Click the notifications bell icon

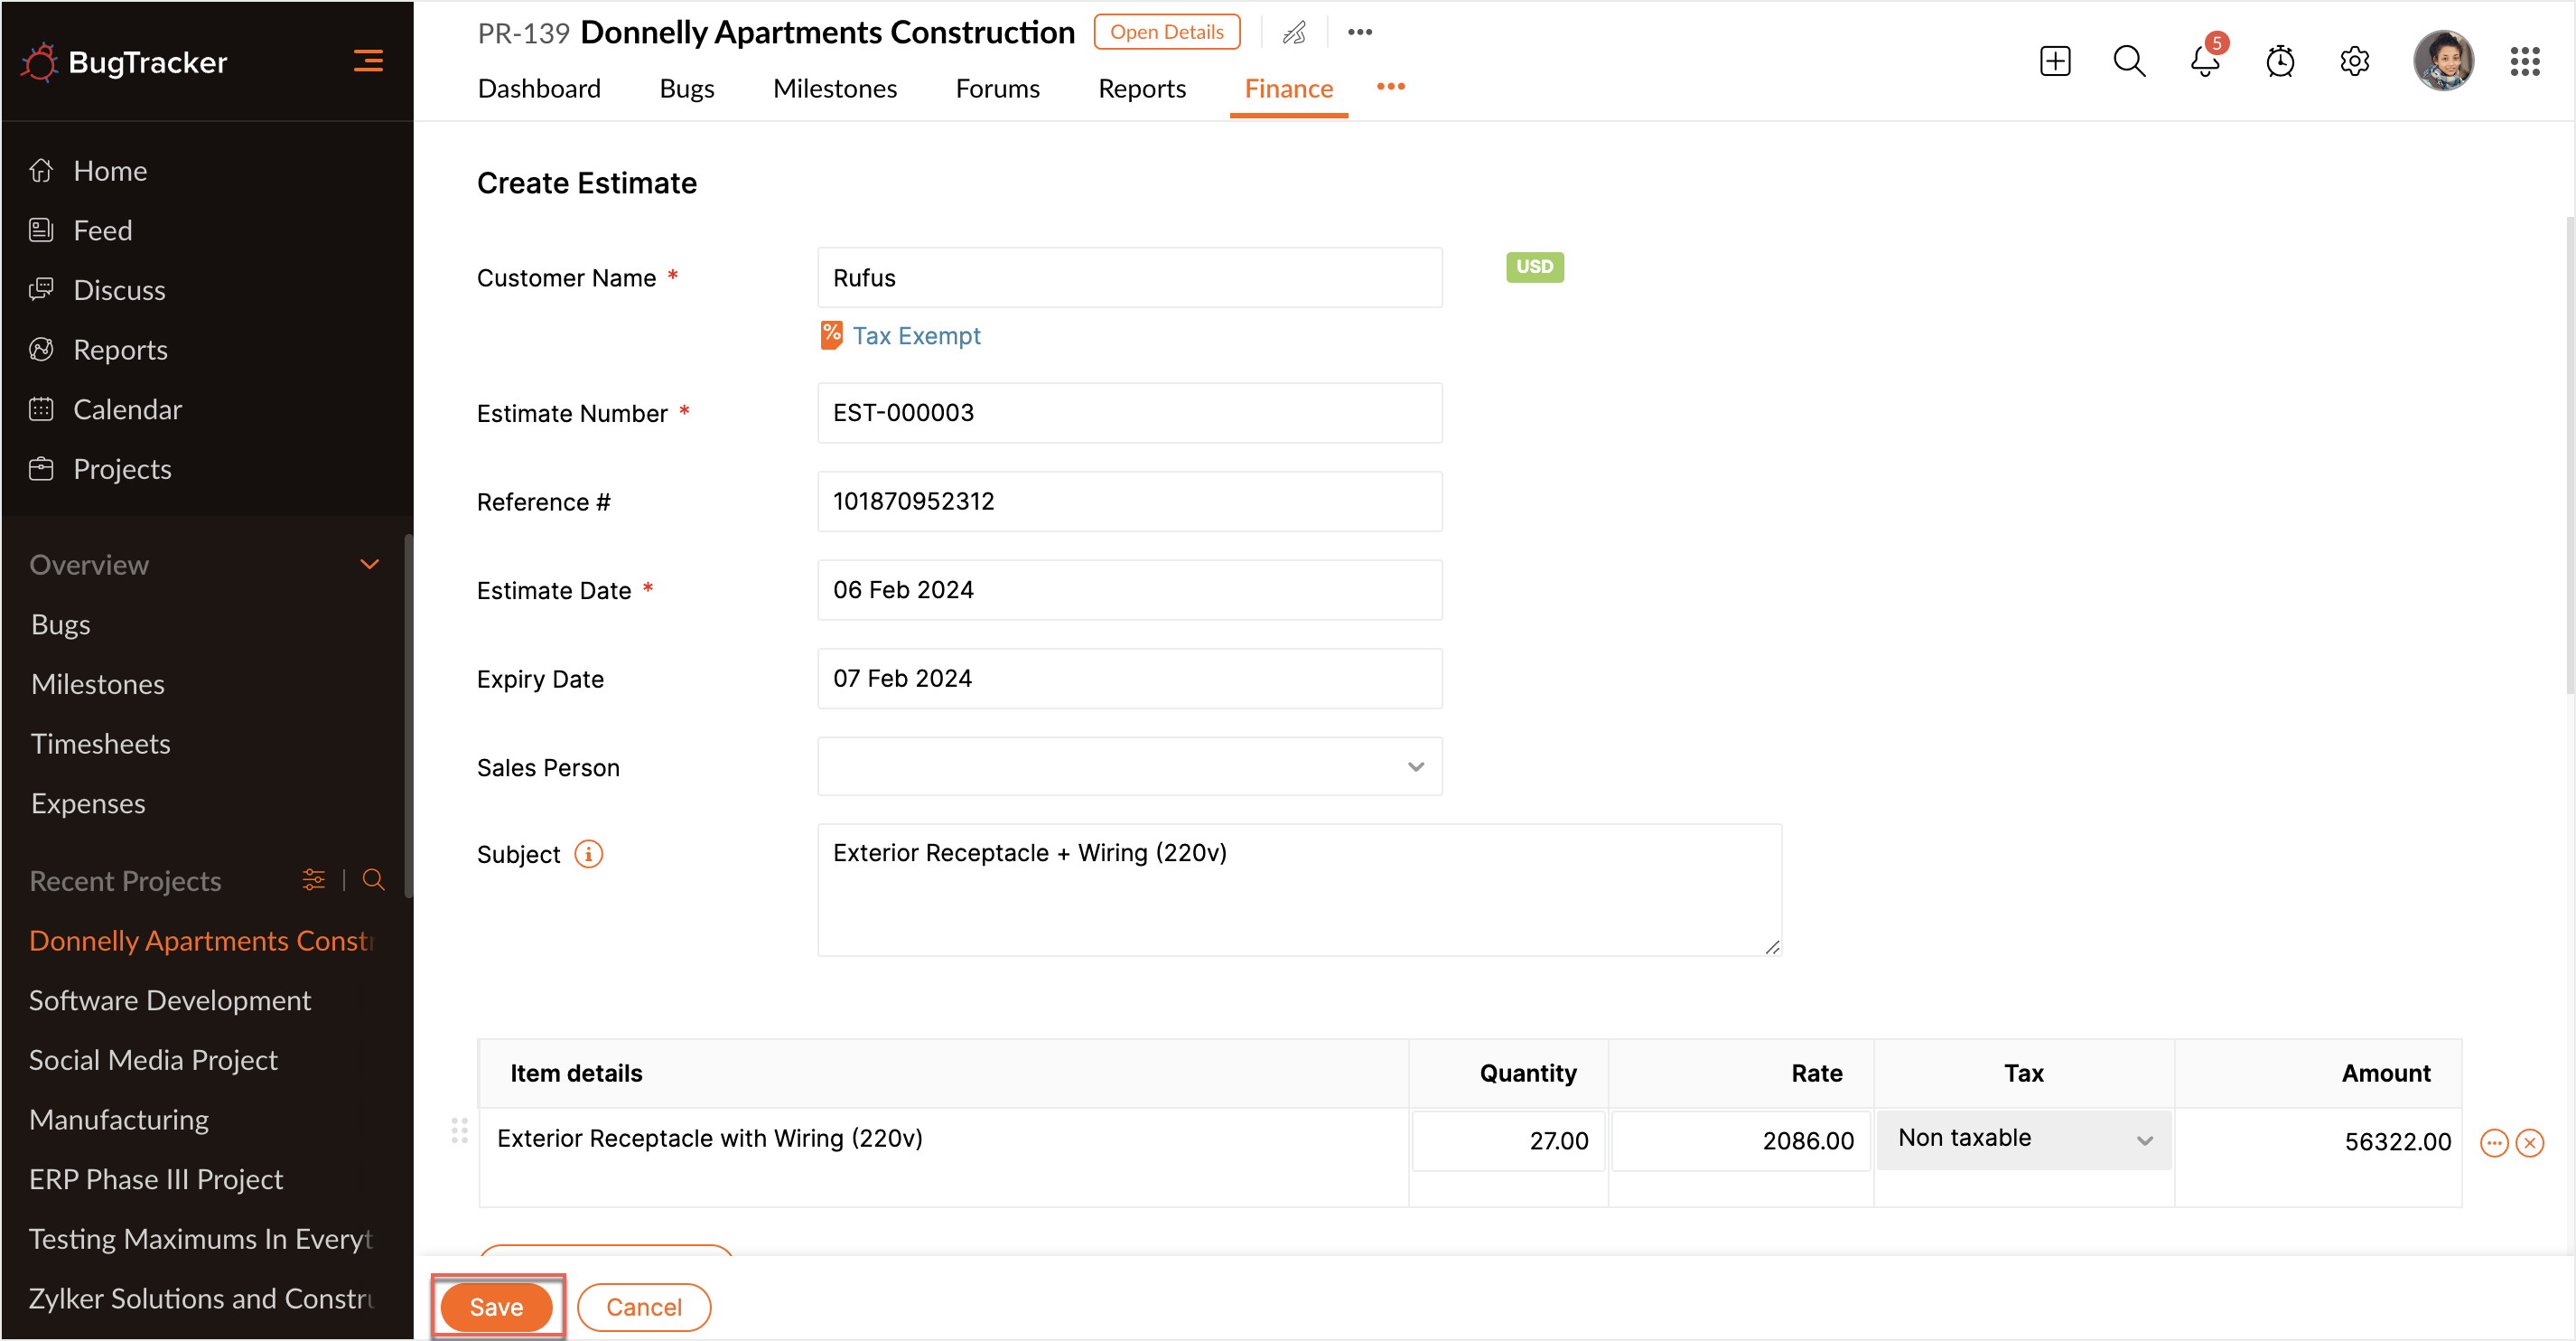coord(2203,62)
